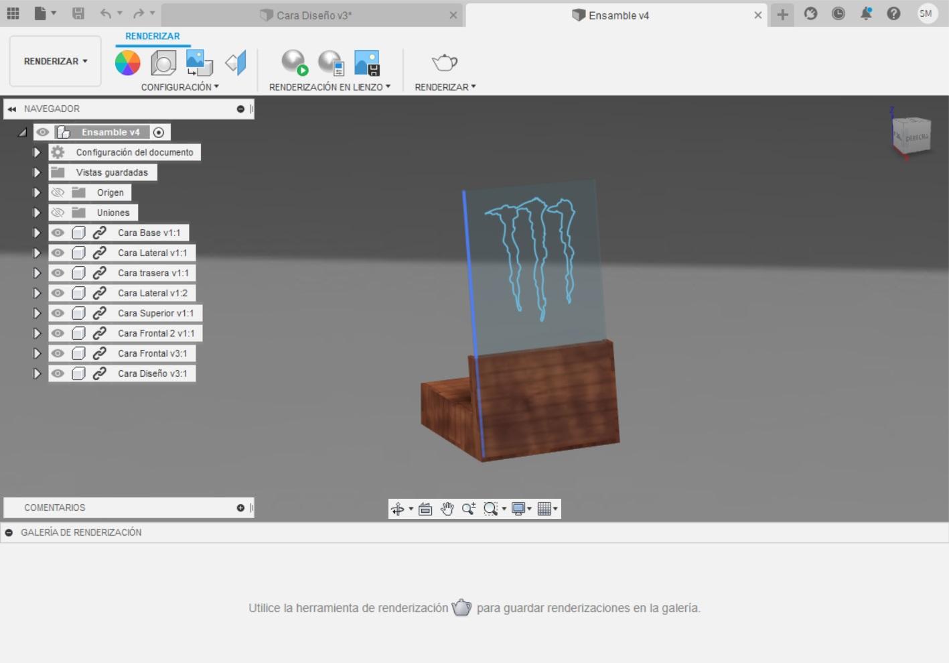Click the teapot Render tool

(445, 62)
